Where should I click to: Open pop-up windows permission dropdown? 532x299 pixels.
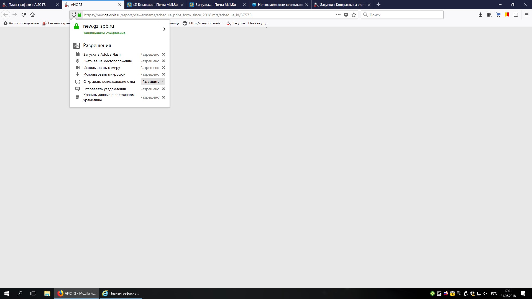pos(153,82)
